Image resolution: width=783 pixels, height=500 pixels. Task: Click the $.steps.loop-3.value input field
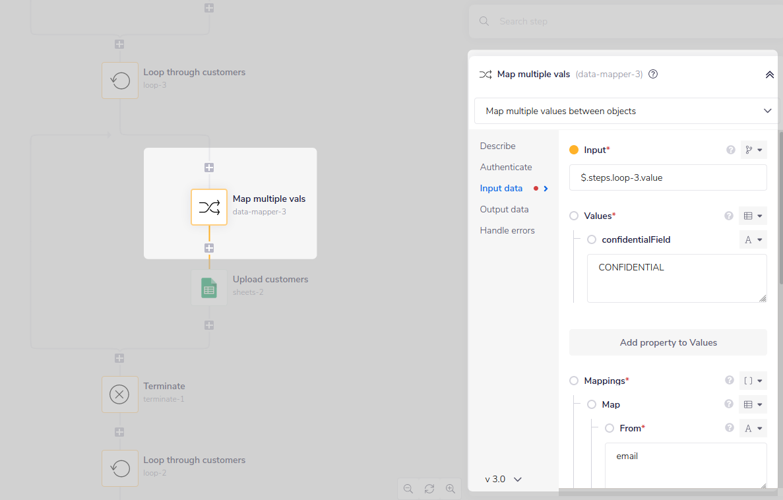coord(668,177)
